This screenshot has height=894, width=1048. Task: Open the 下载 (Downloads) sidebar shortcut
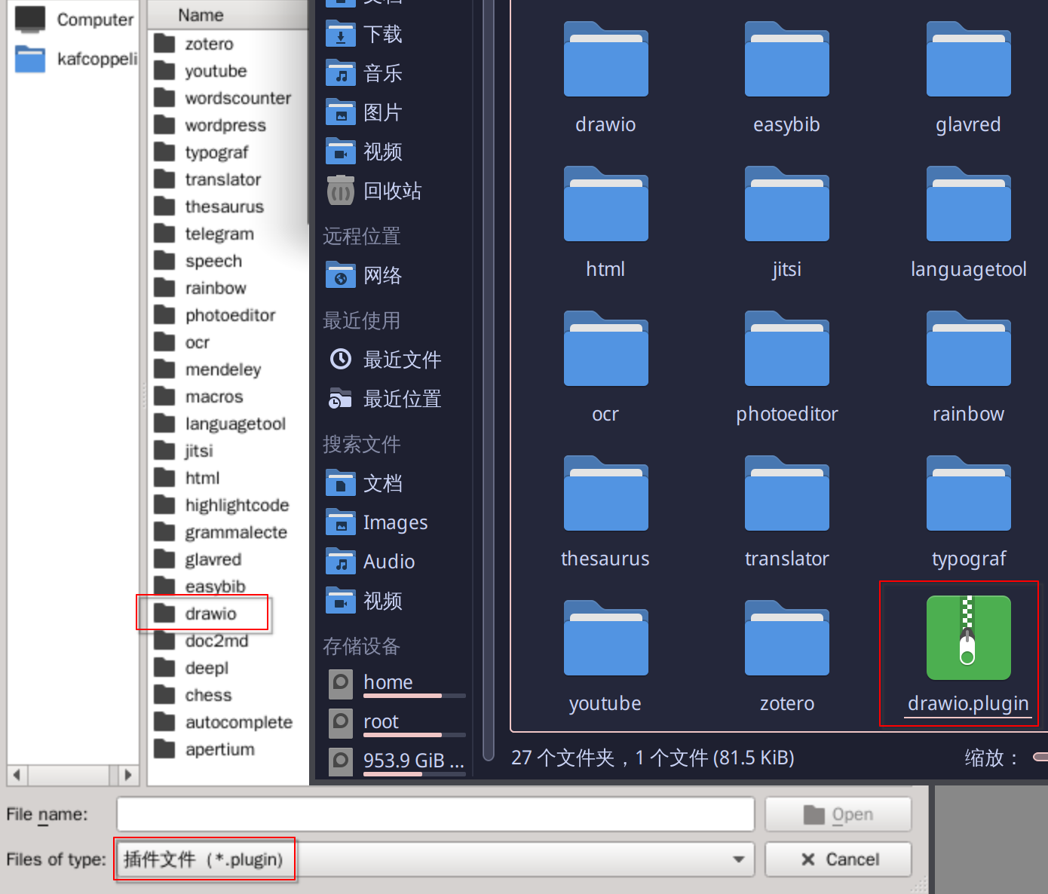click(381, 33)
